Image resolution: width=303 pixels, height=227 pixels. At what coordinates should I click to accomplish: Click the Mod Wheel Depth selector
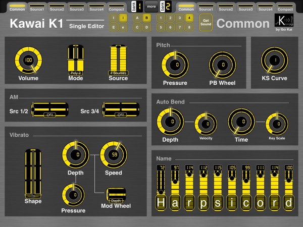tap(116, 195)
